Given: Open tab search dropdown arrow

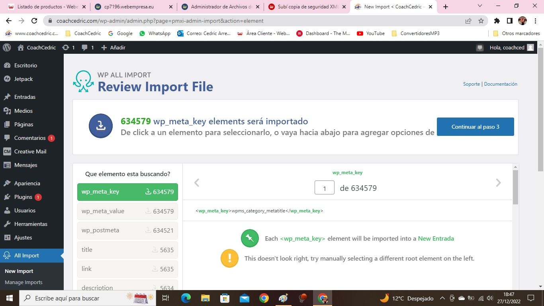Looking at the screenshot, I should [x=480, y=6].
